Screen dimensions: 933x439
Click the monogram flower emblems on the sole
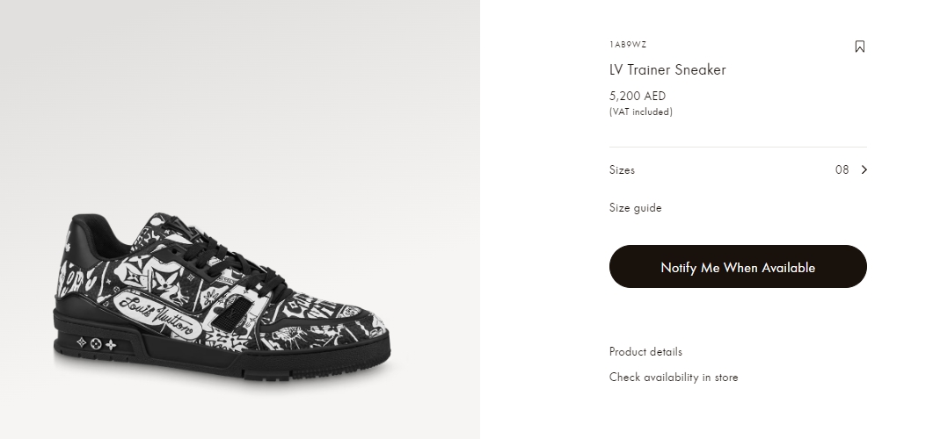[96, 345]
